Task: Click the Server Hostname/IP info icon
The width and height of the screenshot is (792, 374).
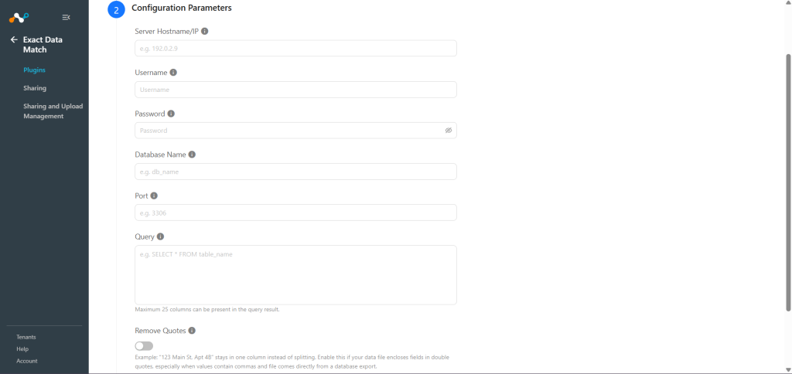Action: tap(204, 31)
